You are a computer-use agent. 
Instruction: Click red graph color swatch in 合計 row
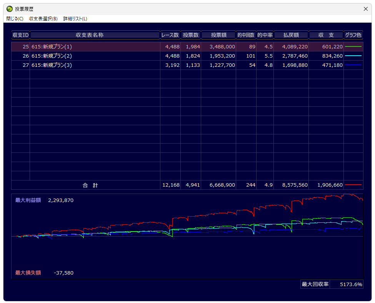tap(353, 185)
